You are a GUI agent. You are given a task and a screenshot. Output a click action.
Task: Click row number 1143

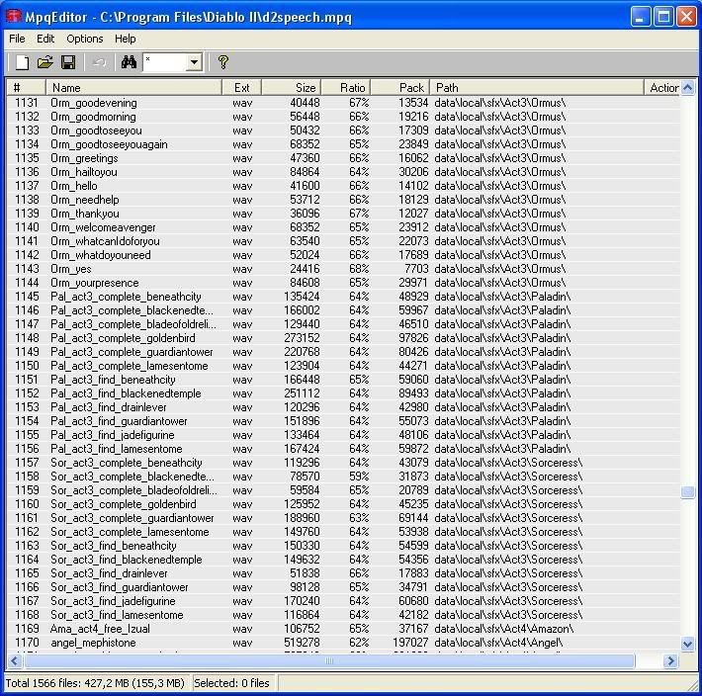27,269
